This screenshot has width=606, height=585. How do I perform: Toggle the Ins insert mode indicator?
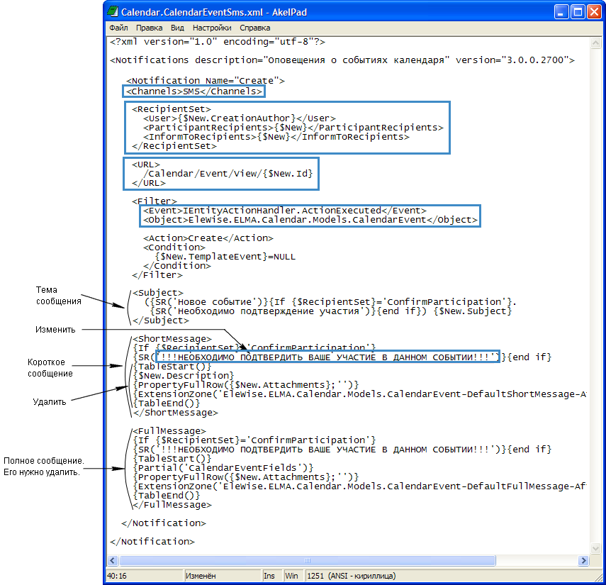(x=270, y=576)
